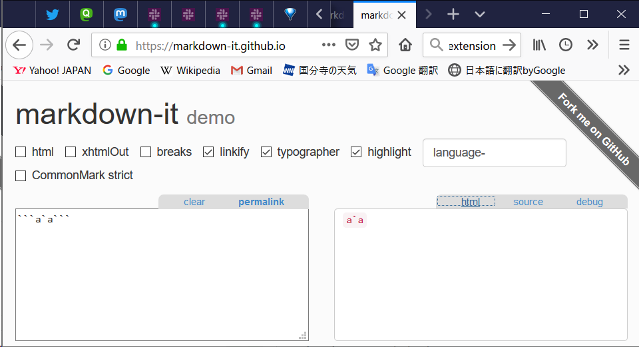Save the page to Pocket
The width and height of the screenshot is (639, 347).
[352, 45]
